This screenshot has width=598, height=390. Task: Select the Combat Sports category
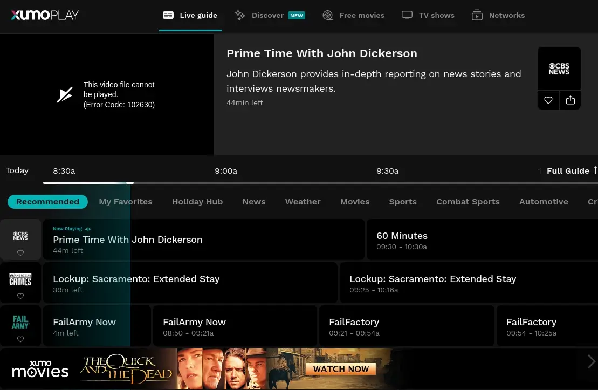[x=468, y=202]
